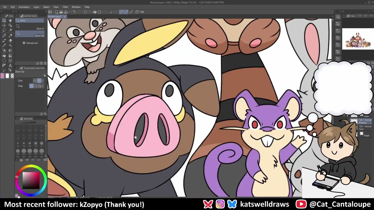Select the Hand move-canvas tool
The width and height of the screenshot is (374, 210).
10,20
